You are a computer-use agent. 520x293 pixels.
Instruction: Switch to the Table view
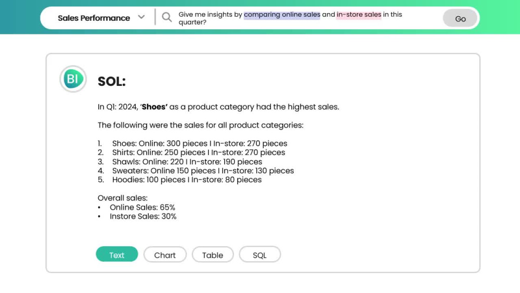(213, 254)
